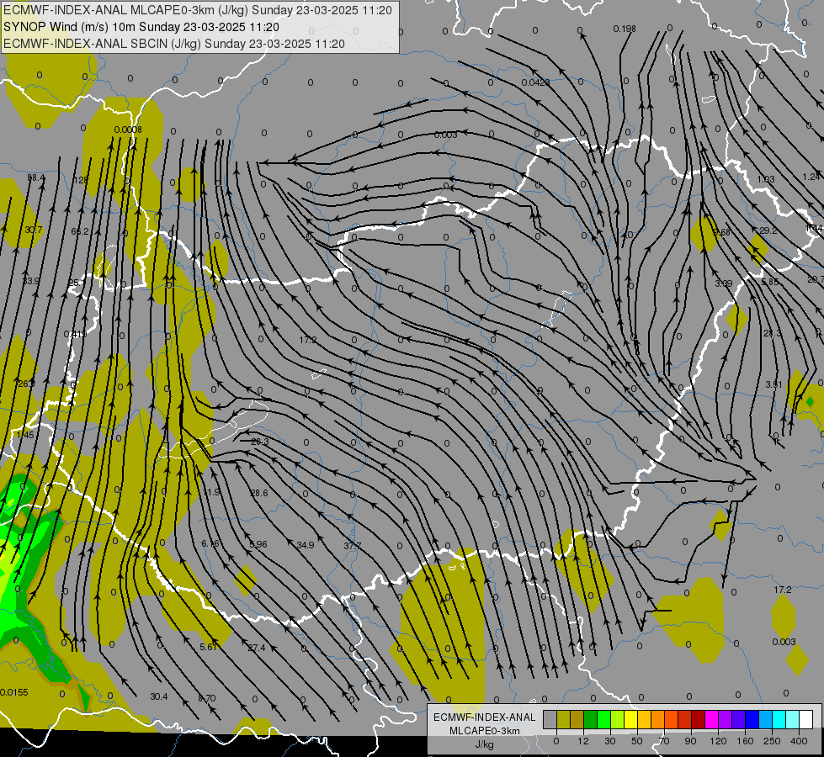Click the map value '30.4'
This screenshot has height=757, width=824.
point(159,696)
